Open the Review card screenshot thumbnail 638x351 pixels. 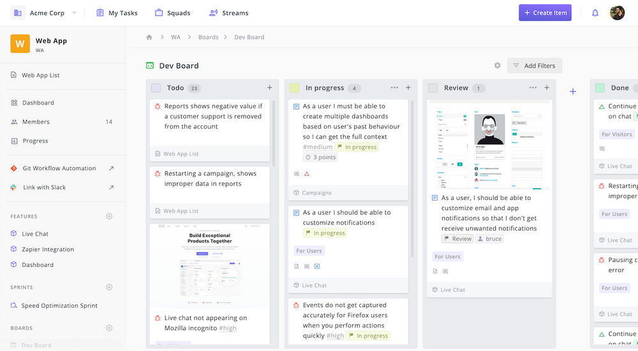489,145
